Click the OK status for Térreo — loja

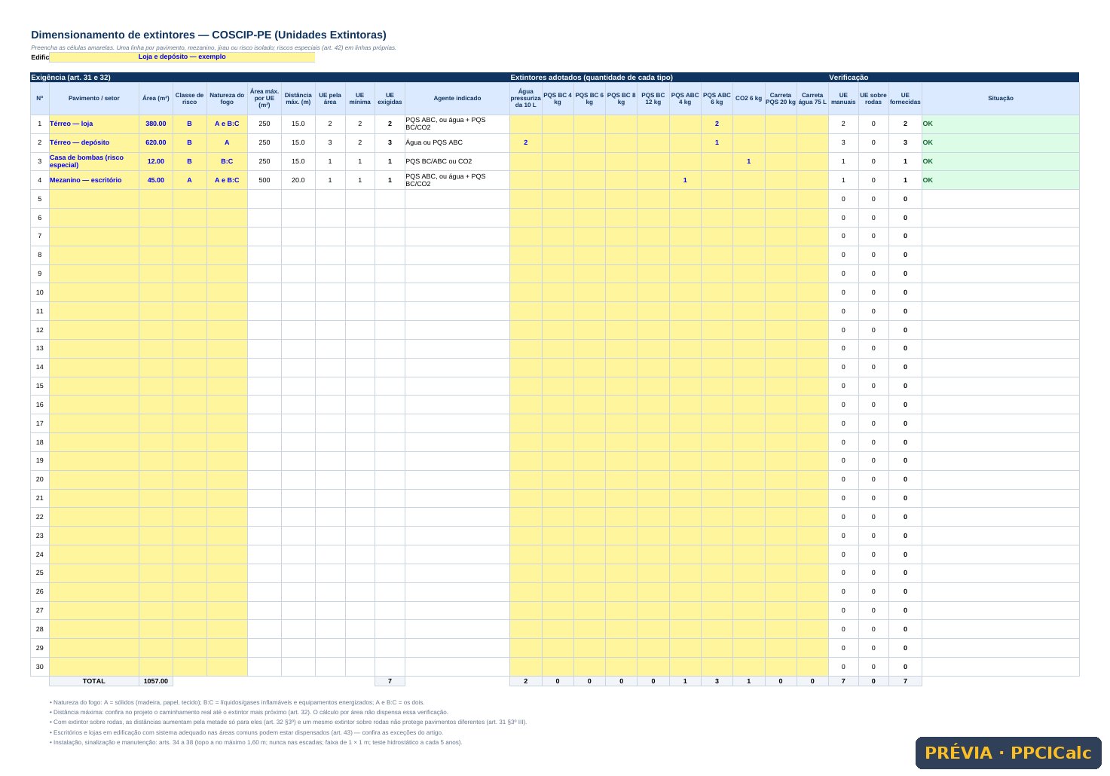click(1001, 124)
